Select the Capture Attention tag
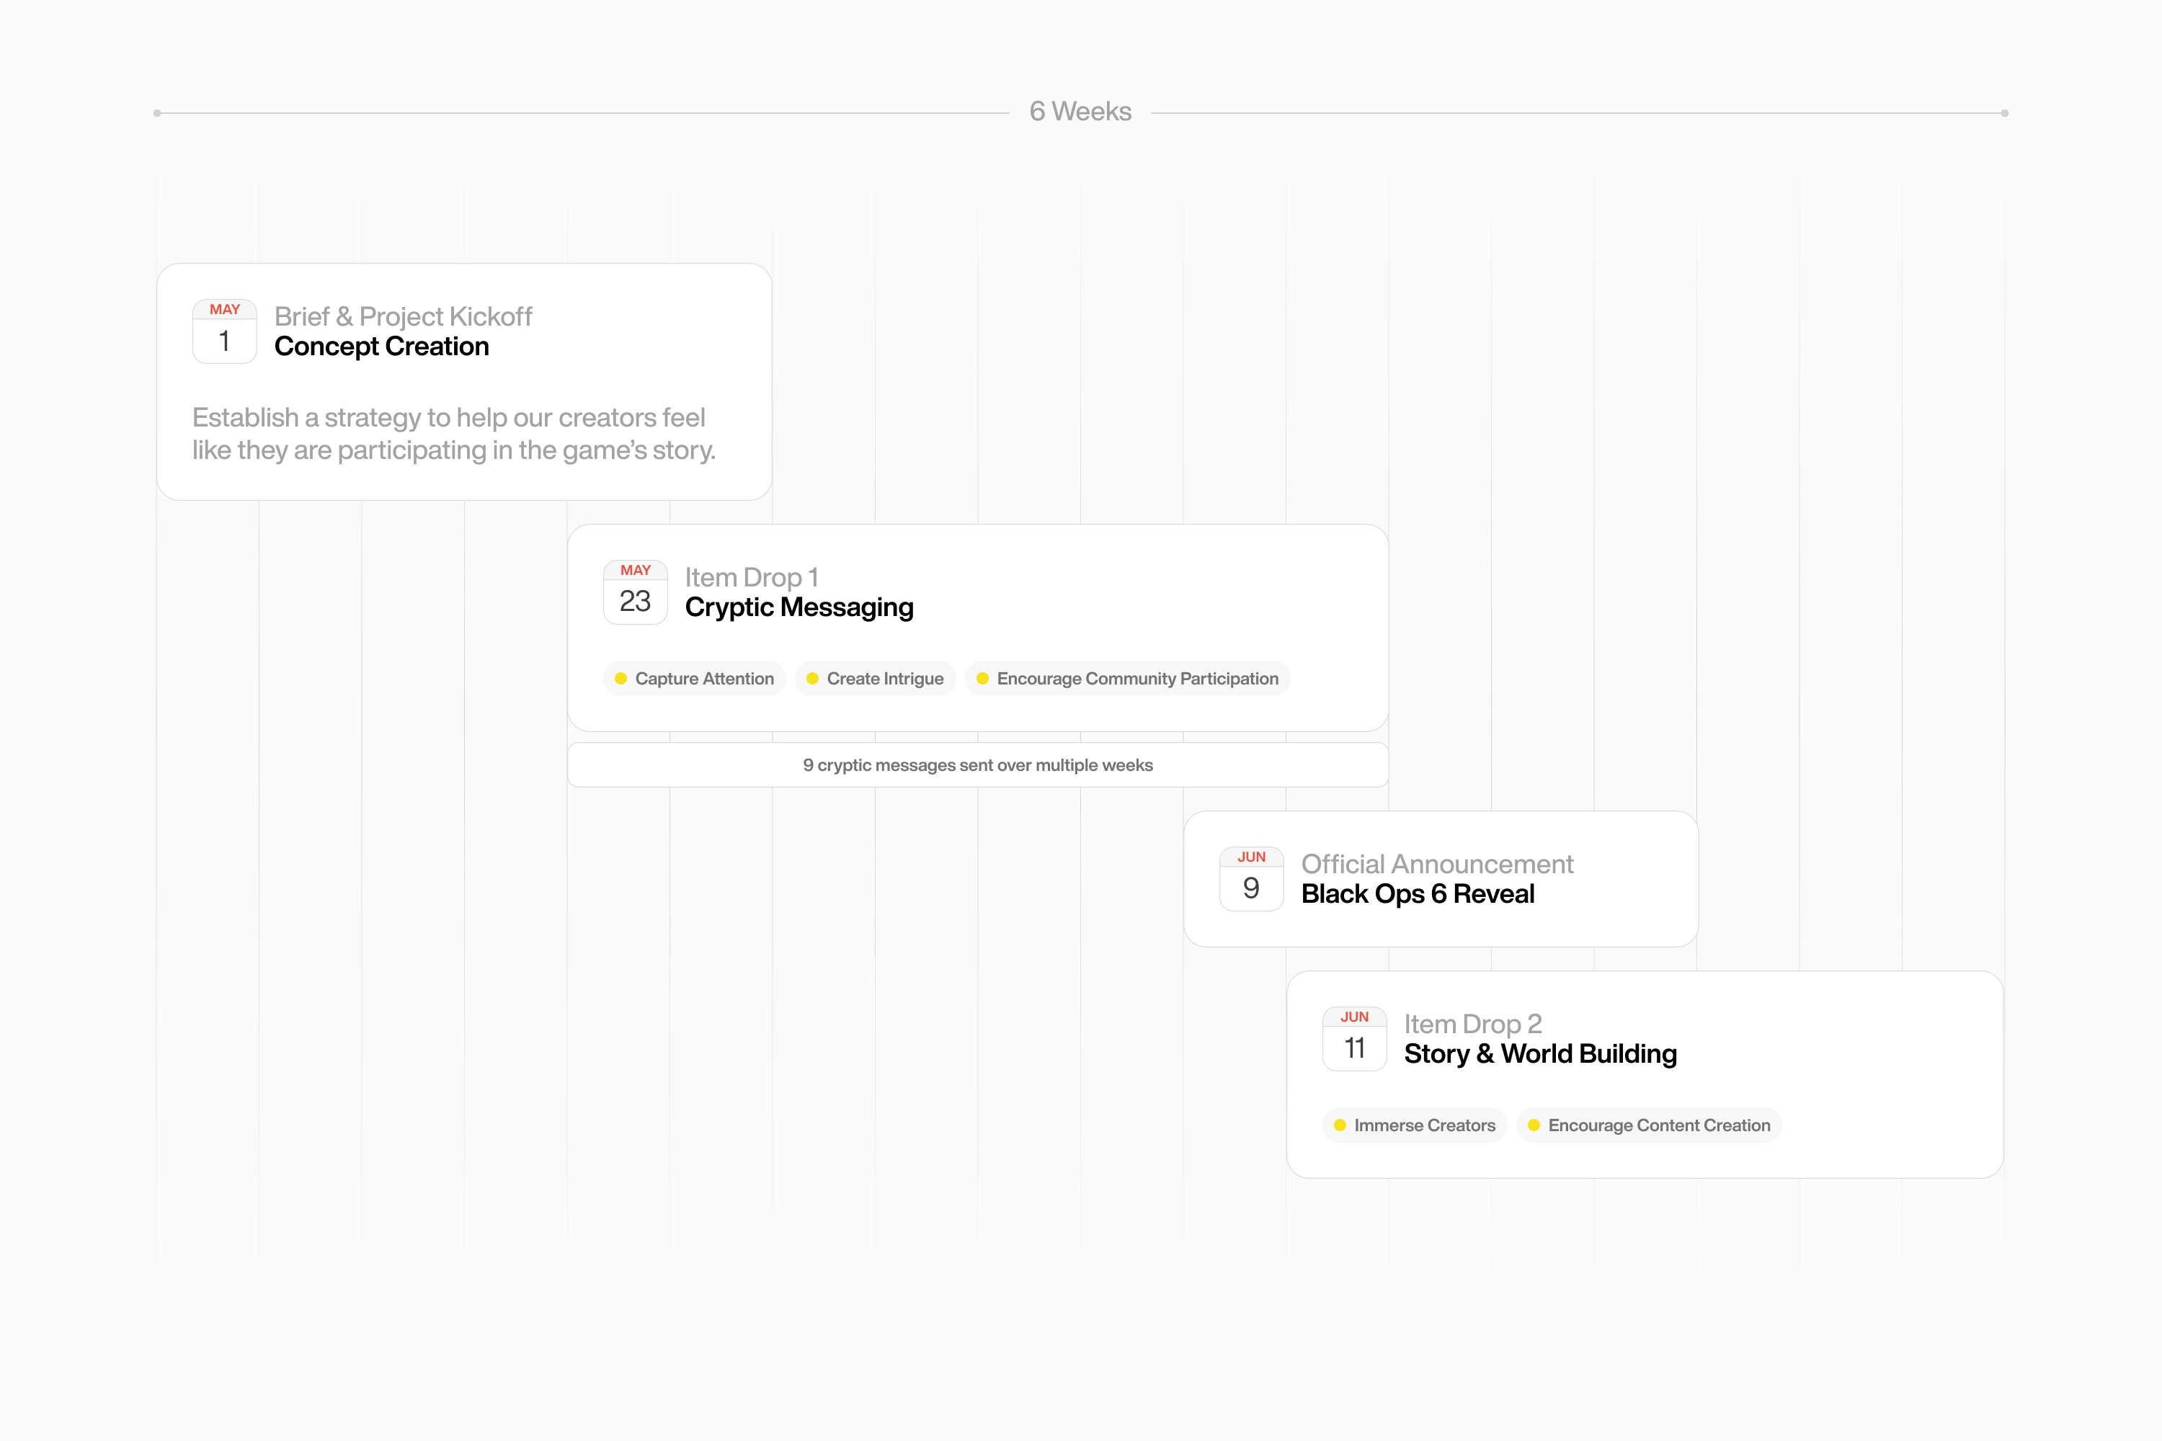2162x1441 pixels. (694, 678)
